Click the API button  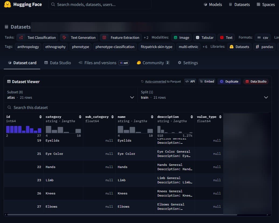tap(190, 81)
